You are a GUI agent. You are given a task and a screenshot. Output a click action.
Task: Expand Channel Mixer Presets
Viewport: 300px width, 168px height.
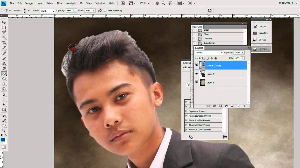click(x=186, y=125)
